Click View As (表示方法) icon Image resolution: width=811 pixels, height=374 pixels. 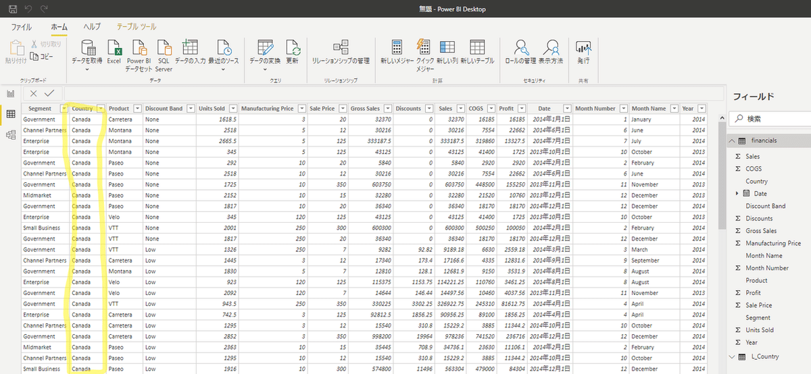pos(551,47)
